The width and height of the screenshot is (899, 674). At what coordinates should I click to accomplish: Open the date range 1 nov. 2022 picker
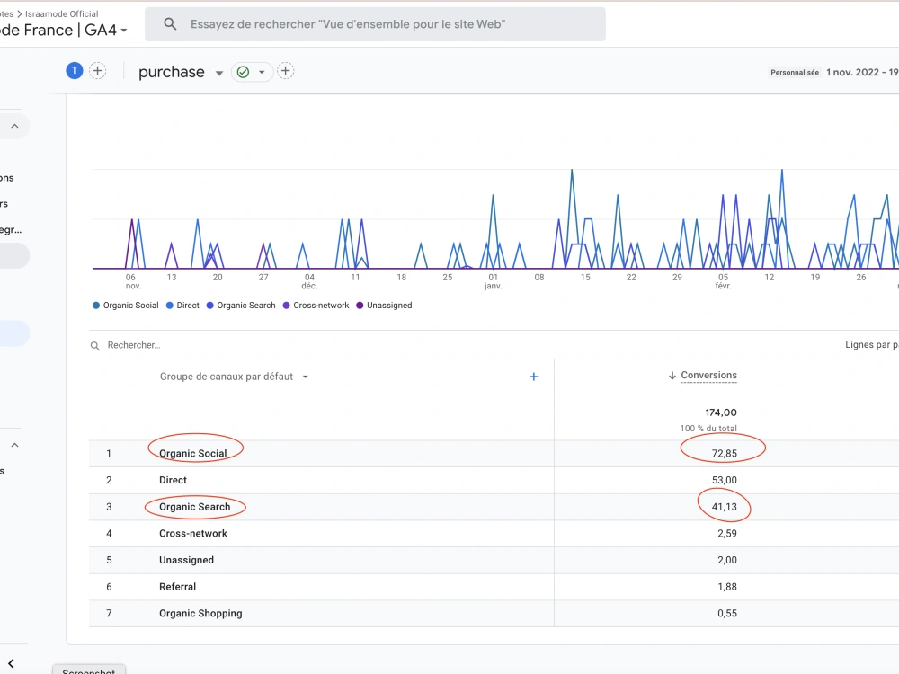(x=862, y=72)
